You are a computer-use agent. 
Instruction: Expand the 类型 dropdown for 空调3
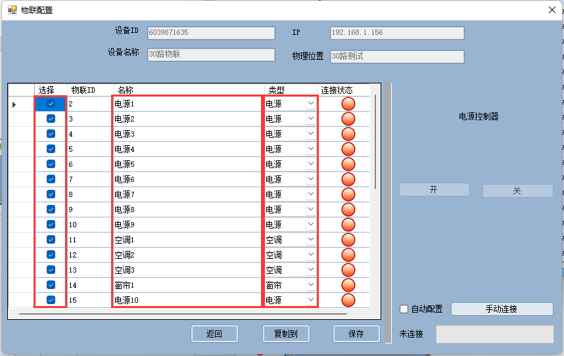point(310,270)
